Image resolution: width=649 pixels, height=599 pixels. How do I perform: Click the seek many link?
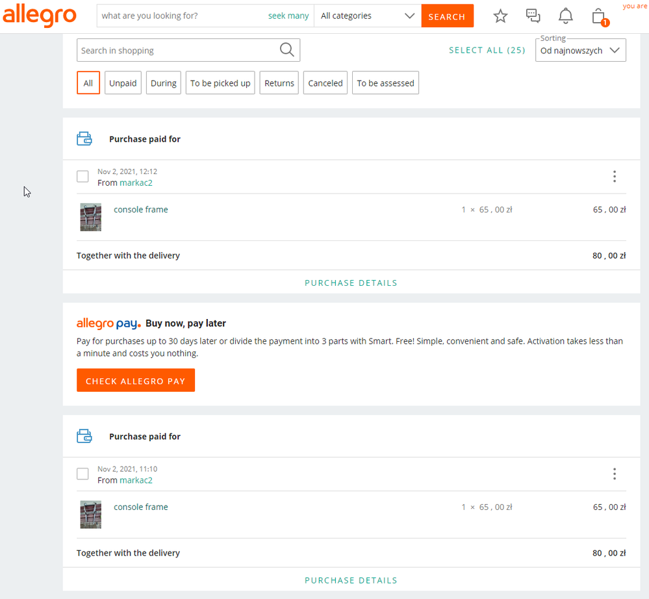(x=288, y=16)
